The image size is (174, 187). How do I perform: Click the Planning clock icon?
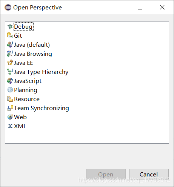point(10,90)
